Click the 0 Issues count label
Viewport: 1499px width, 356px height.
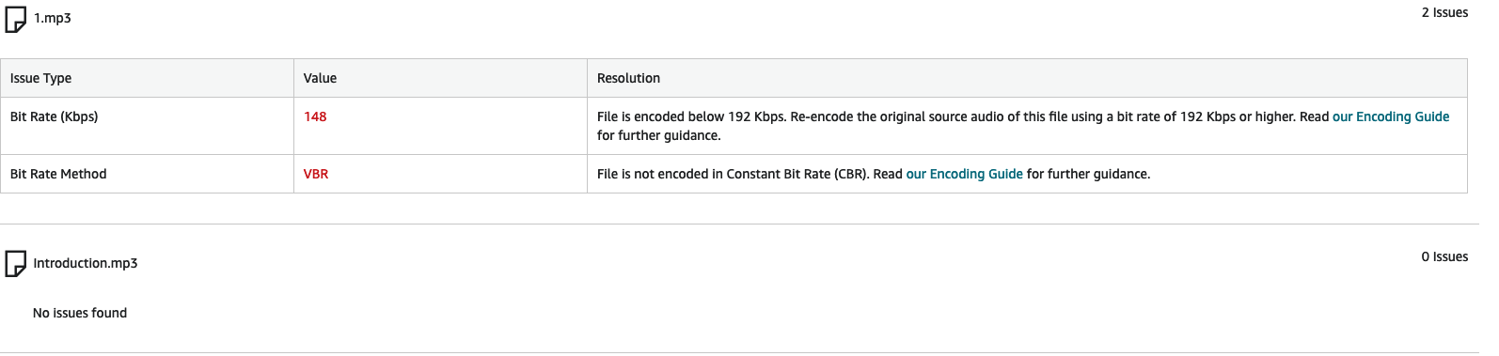pyautogui.click(x=1444, y=256)
